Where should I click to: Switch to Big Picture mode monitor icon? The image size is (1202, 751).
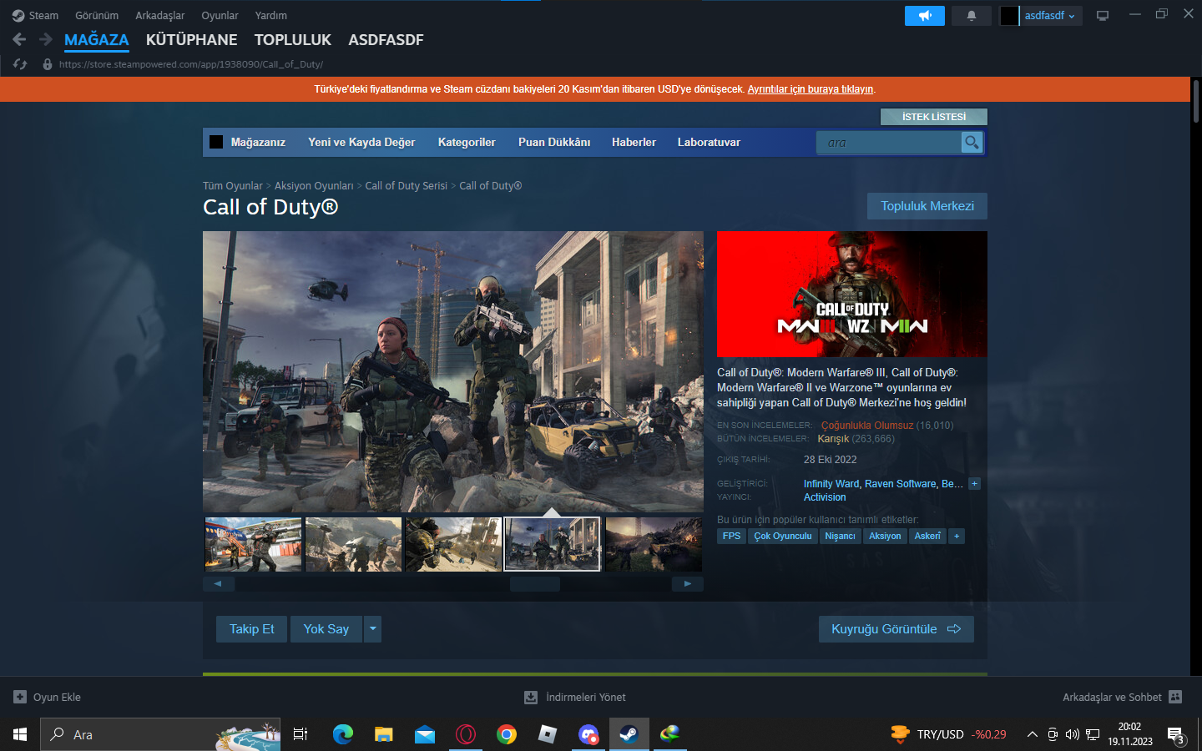pos(1103,16)
